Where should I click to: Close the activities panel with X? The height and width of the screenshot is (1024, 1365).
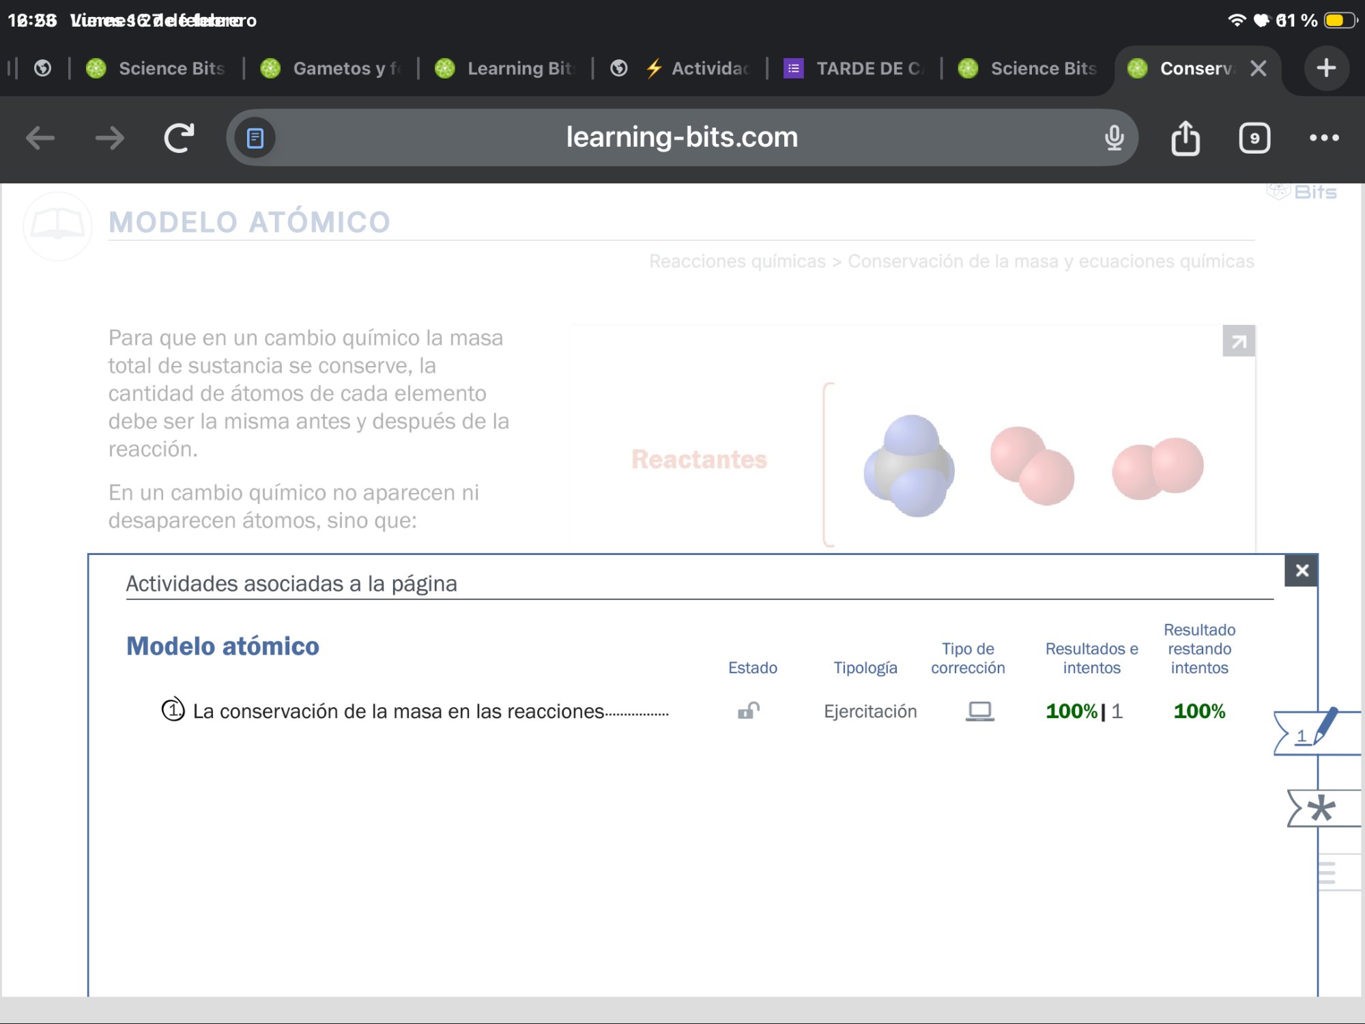coord(1302,571)
